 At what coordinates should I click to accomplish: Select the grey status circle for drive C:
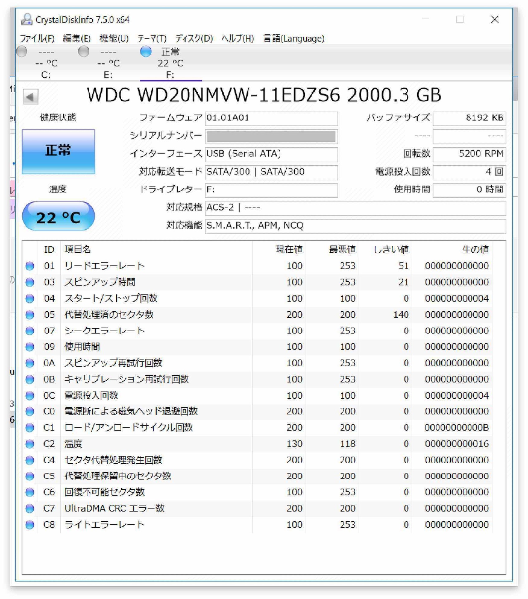point(22,51)
